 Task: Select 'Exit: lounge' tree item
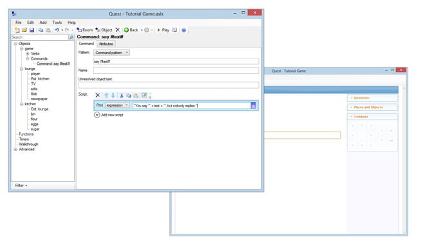click(39, 109)
